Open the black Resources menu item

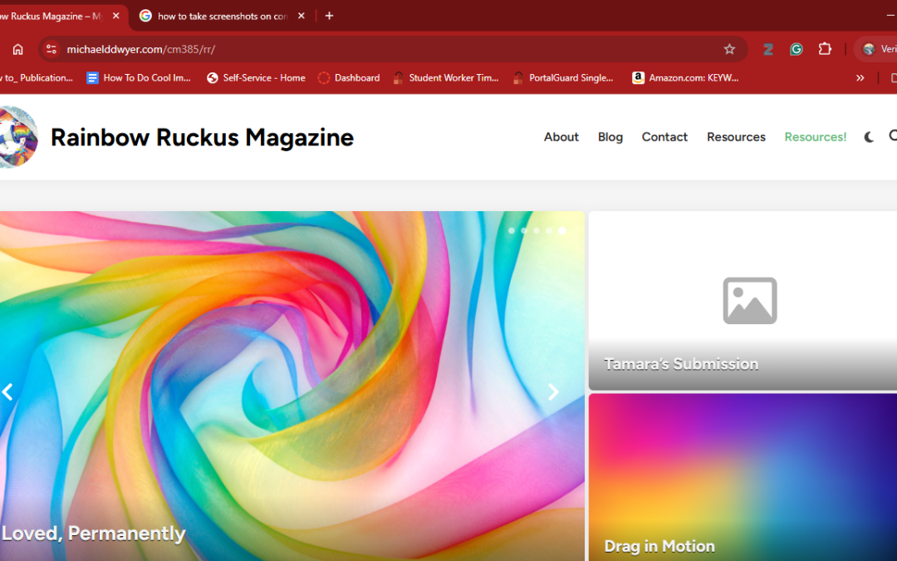[x=736, y=137]
